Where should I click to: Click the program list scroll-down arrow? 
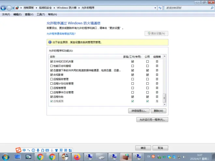click(165, 105)
